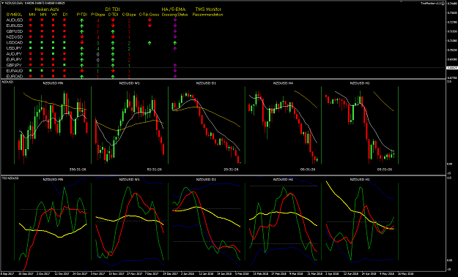Select the EURAUD symbol in the monitor
The image size is (458, 277).
pyautogui.click(x=15, y=71)
